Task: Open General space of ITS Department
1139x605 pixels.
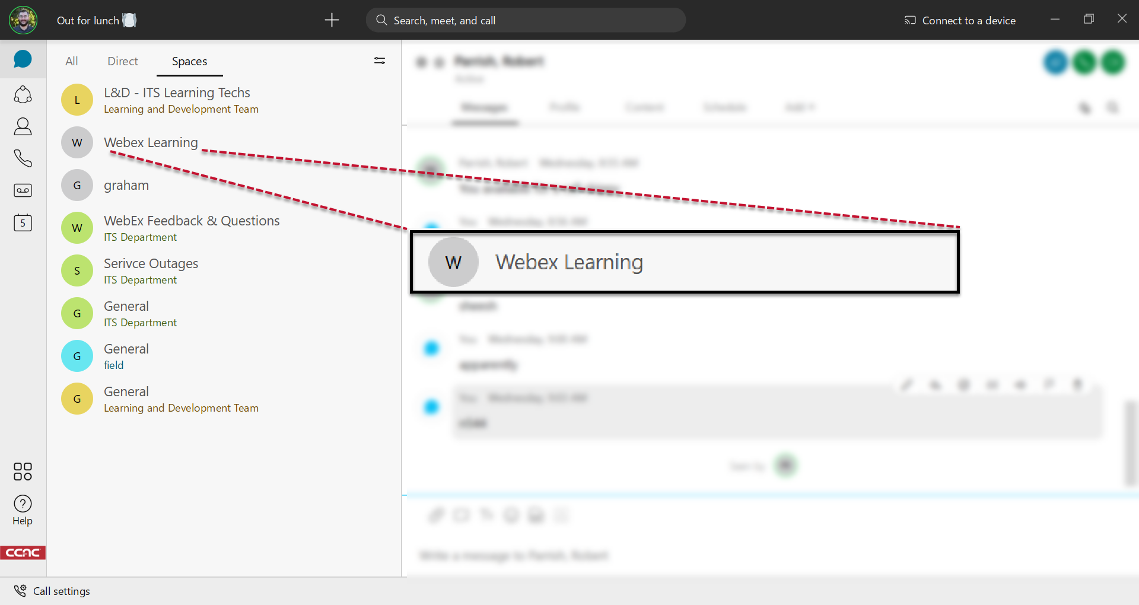Action: (224, 313)
